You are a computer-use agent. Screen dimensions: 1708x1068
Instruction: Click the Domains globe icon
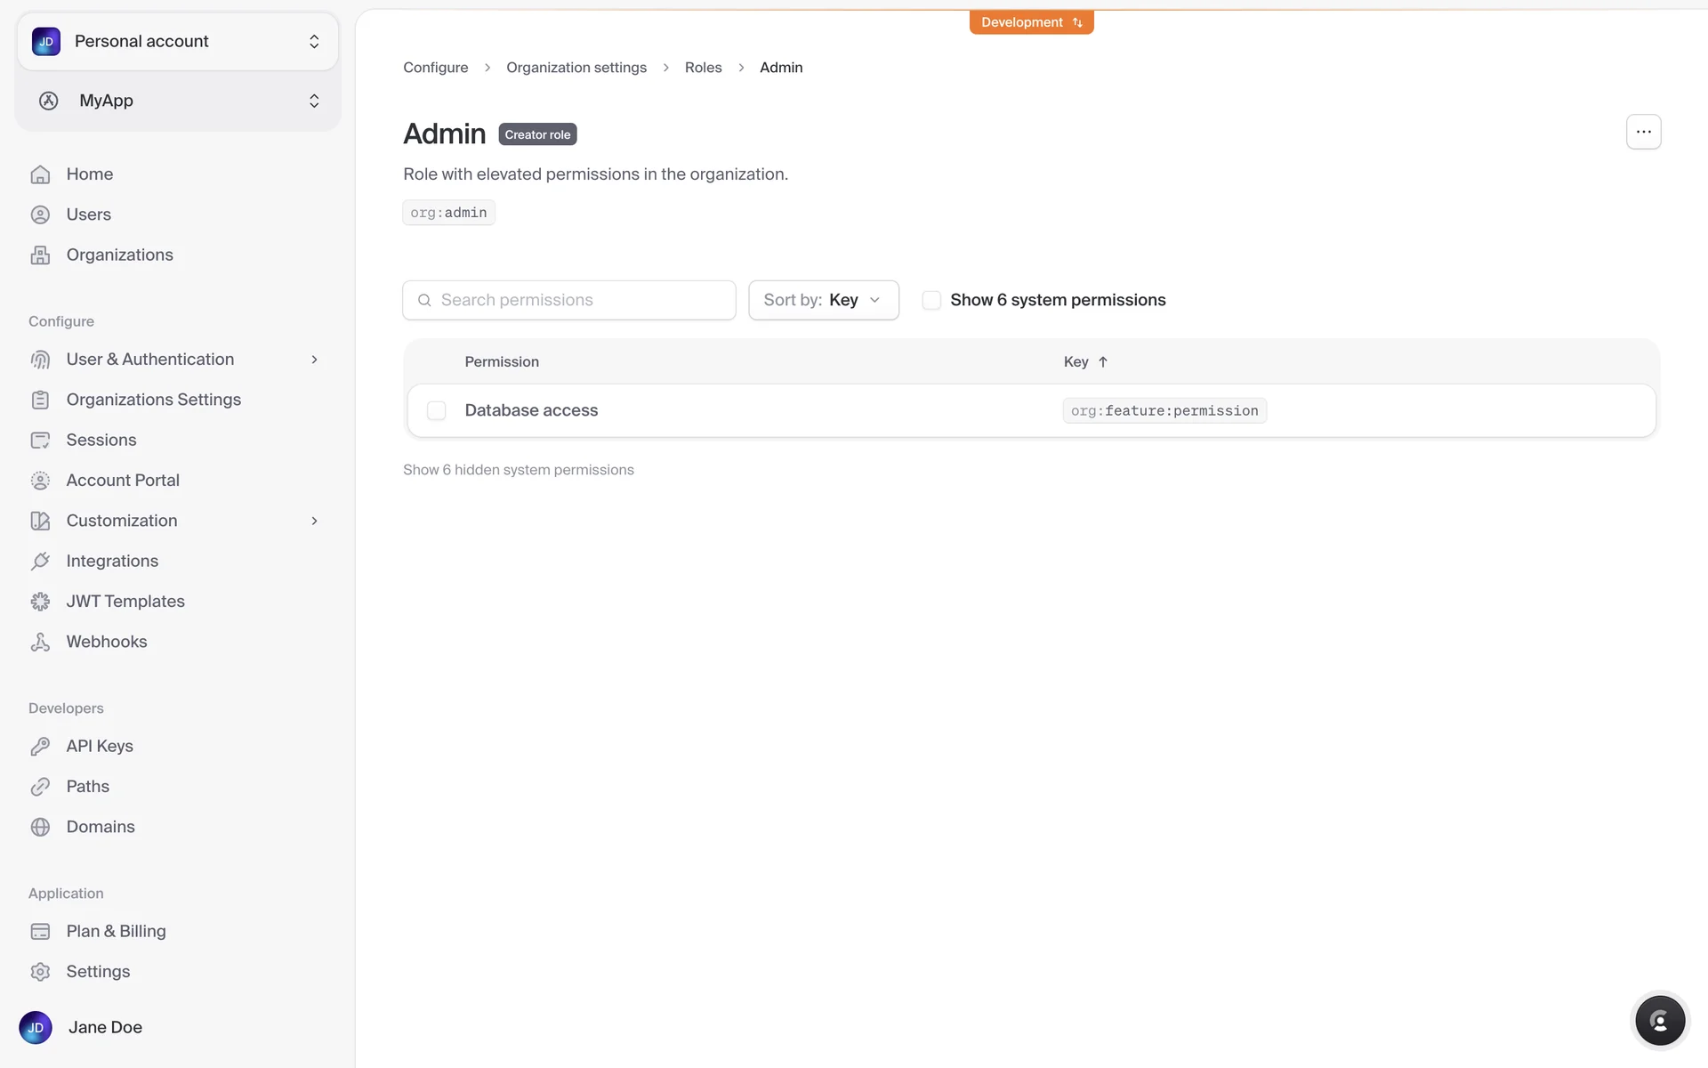click(40, 827)
